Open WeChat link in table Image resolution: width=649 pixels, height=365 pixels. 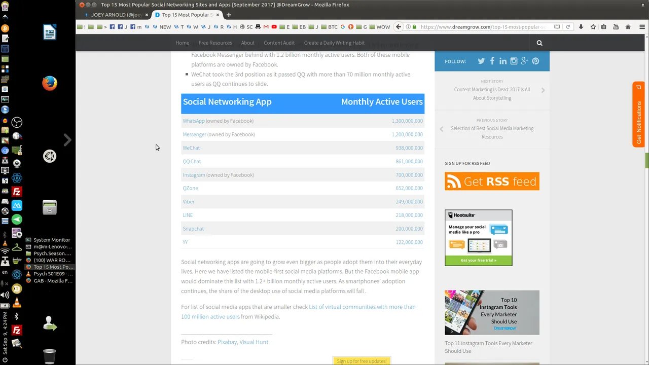191,148
